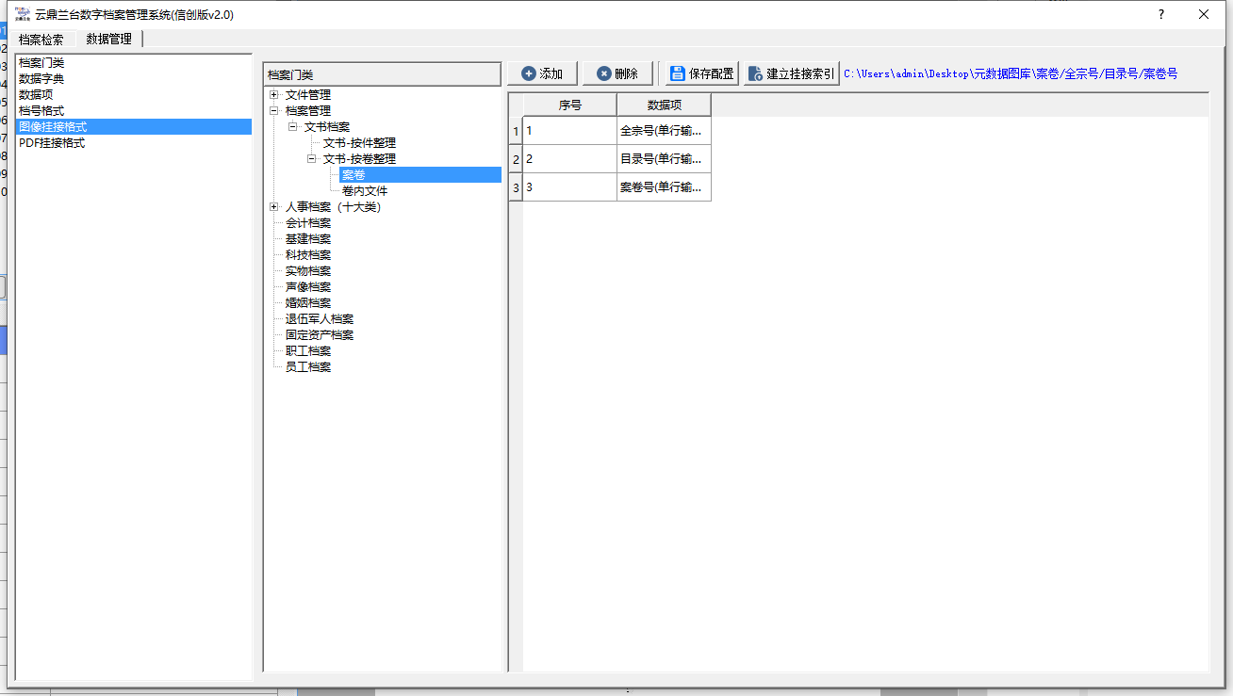The image size is (1233, 696).
Task: Switch to the 数据管理 tab
Action: (108, 40)
